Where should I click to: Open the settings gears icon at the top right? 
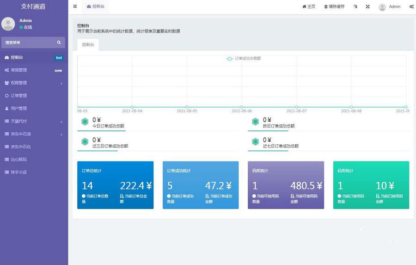[412, 6]
